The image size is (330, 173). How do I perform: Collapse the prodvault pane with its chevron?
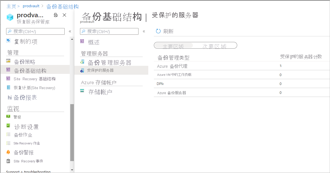[x=70, y=31]
